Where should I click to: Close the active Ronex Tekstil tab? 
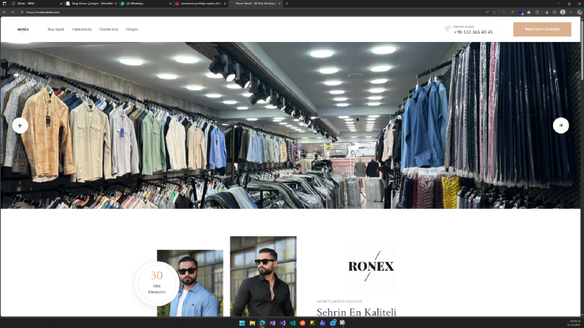pos(280,4)
